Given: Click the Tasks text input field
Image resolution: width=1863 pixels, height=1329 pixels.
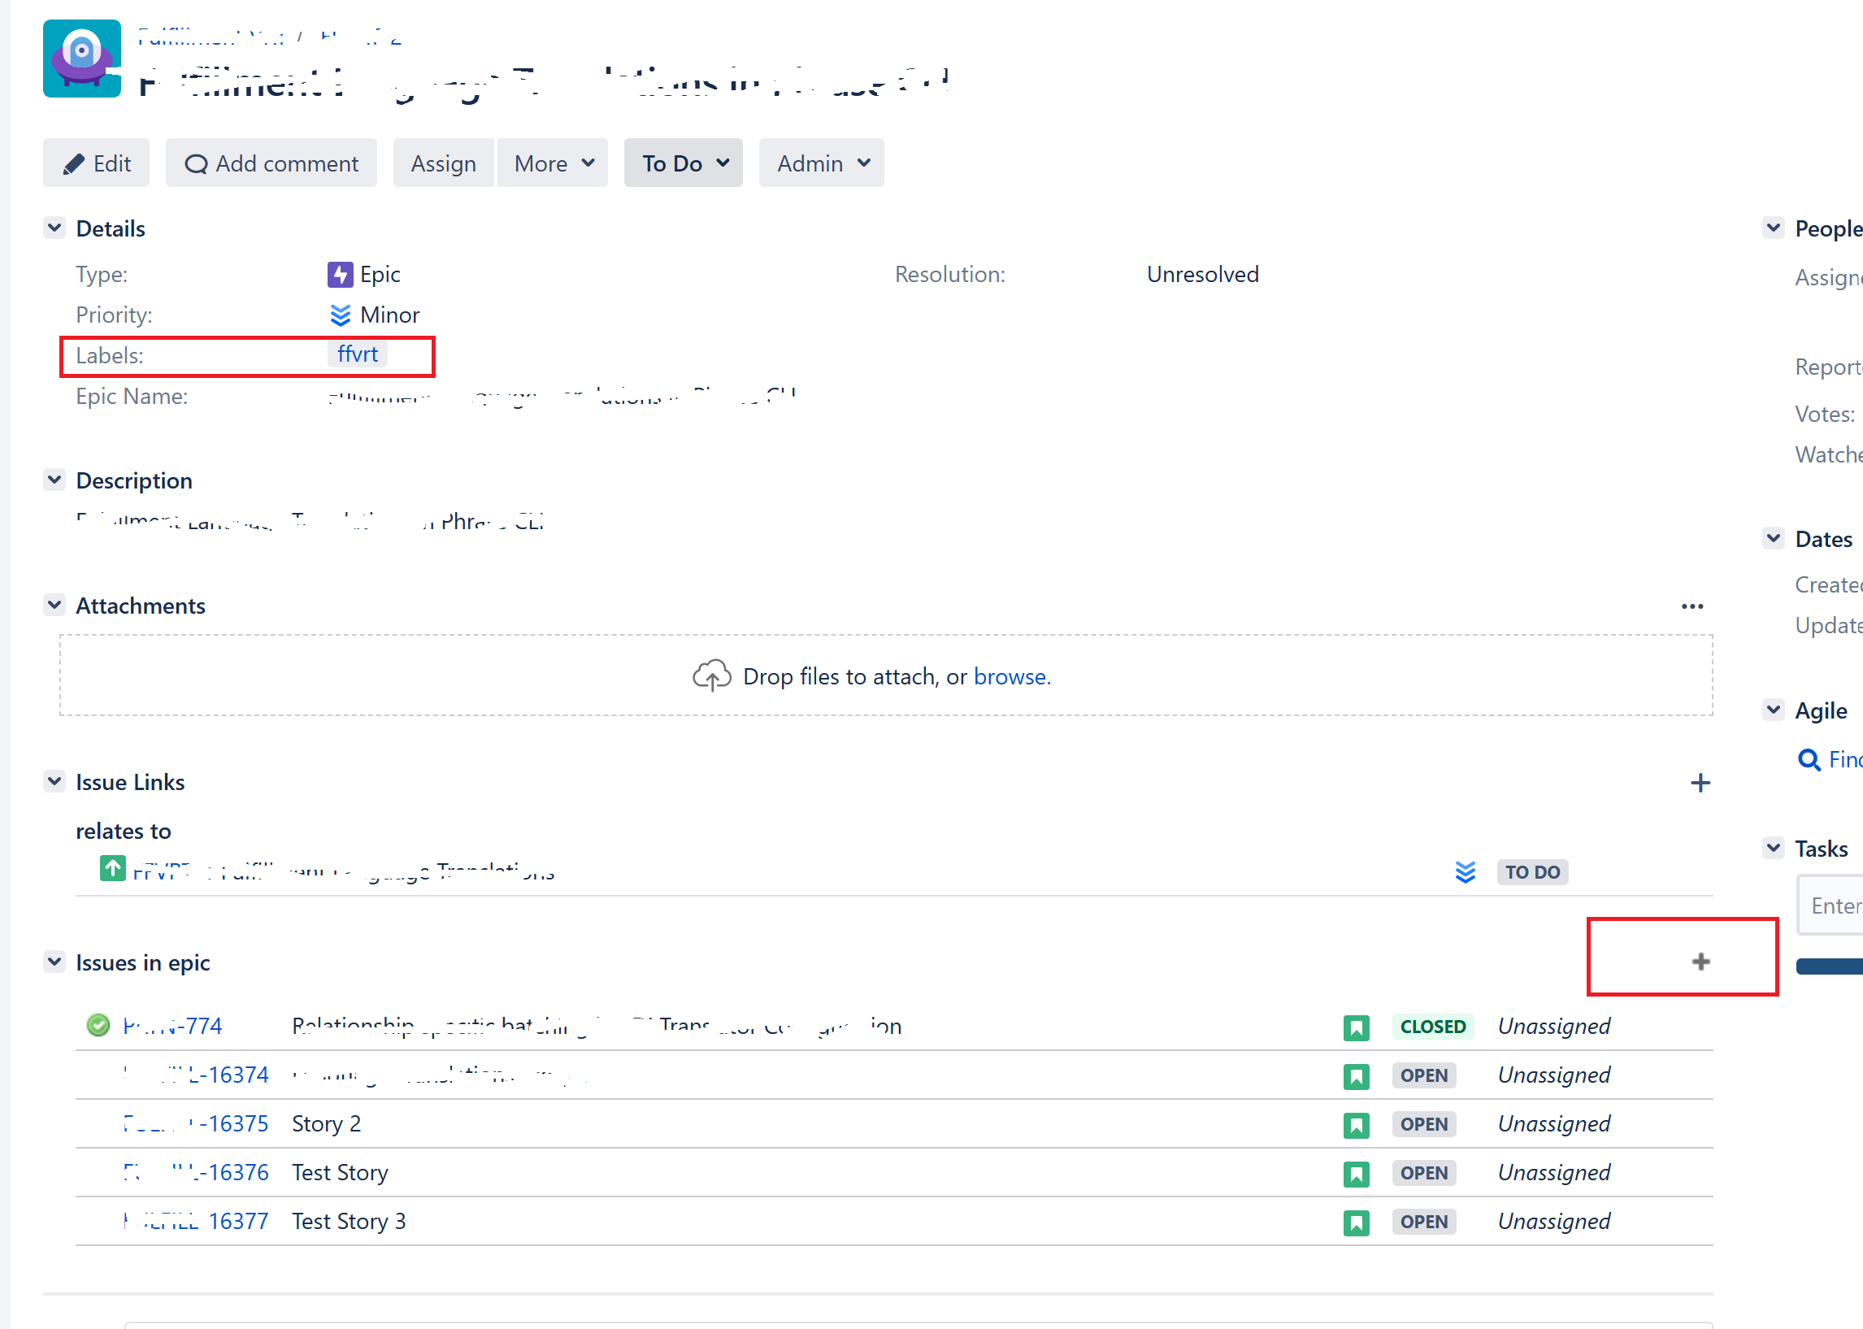Looking at the screenshot, I should [x=1831, y=905].
